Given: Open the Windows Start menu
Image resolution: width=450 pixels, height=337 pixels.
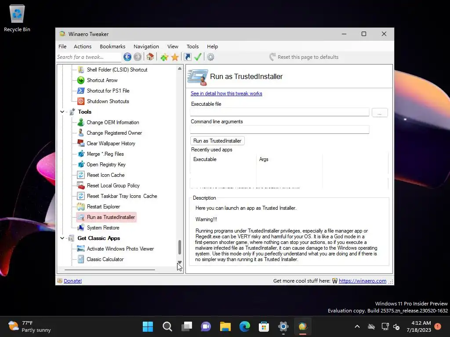Looking at the screenshot, I should 148,326.
